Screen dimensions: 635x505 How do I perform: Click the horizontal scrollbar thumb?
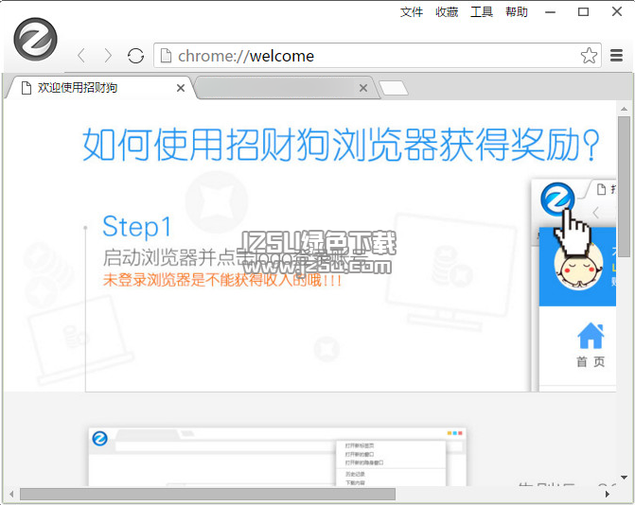pyautogui.click(x=208, y=494)
